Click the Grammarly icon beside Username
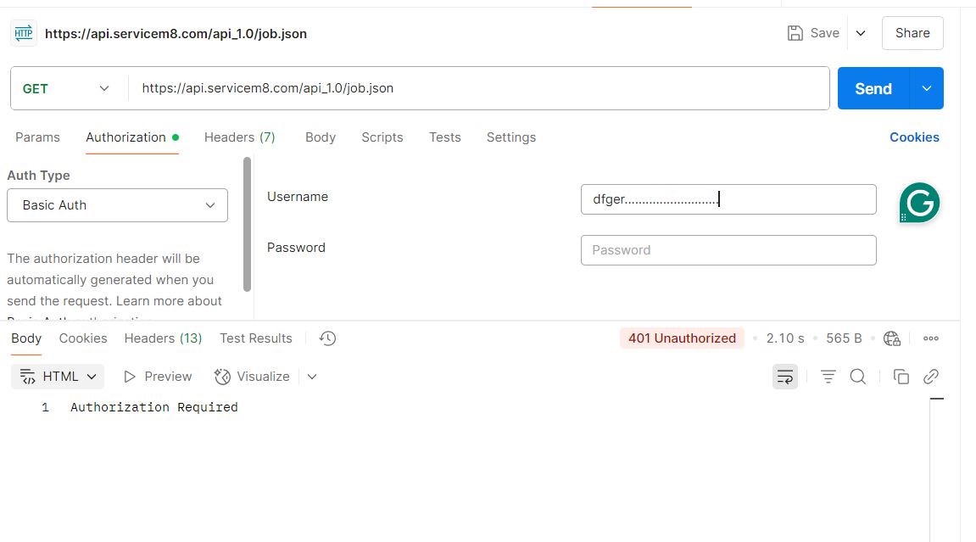The image size is (976, 542). point(919,203)
